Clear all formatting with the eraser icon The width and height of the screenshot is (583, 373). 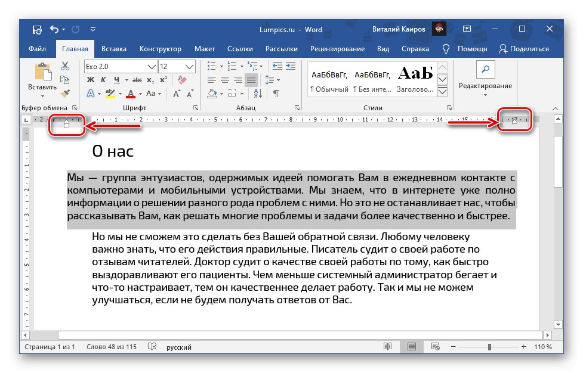(x=182, y=79)
